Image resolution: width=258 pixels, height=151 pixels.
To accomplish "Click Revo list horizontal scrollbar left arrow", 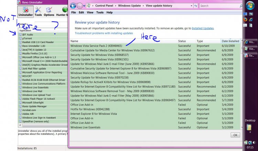I will tap(20, 125).
